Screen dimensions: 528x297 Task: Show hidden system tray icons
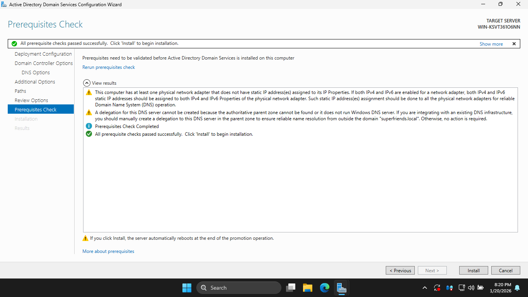point(425,288)
